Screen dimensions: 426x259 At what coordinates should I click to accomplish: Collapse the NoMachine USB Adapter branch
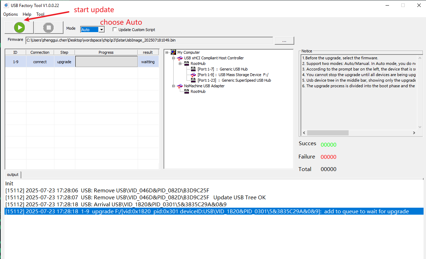(174, 86)
